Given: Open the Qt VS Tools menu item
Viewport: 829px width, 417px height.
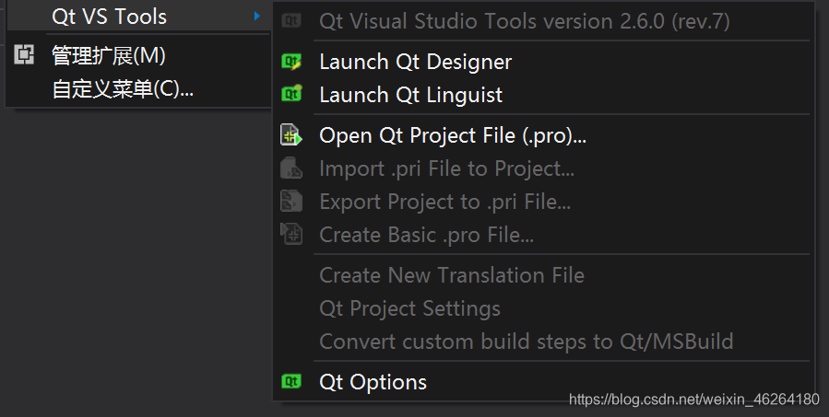Looking at the screenshot, I should click(110, 17).
